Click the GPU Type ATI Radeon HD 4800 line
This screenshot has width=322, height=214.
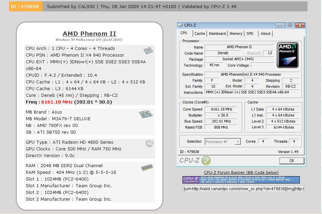[69, 142]
